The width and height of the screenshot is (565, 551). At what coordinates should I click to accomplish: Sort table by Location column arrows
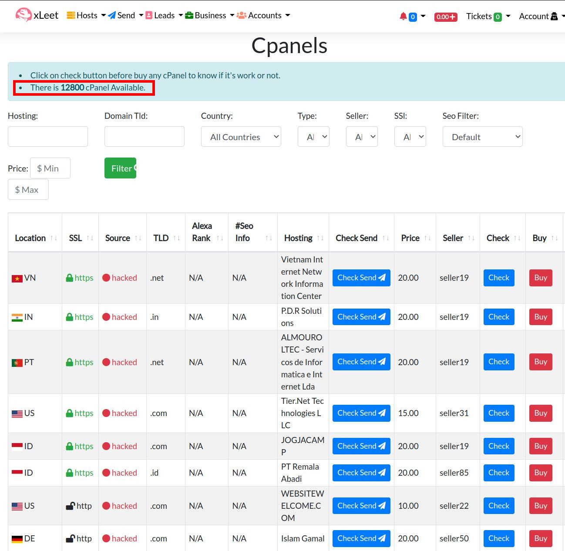(x=54, y=238)
